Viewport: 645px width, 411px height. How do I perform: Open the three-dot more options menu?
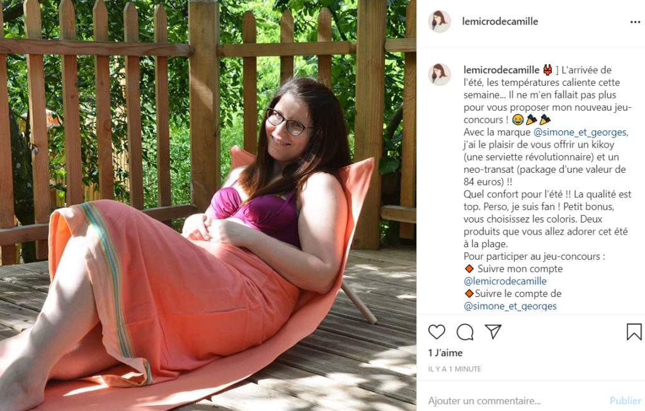click(x=635, y=22)
